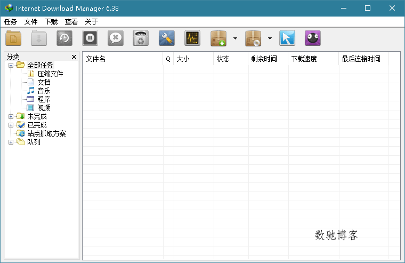Open the 关于 menu
Screen dimensions: 405x263
pos(92,22)
